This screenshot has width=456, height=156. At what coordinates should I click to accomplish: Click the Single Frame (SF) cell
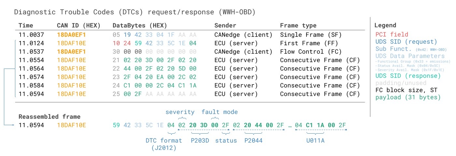coord(311,35)
